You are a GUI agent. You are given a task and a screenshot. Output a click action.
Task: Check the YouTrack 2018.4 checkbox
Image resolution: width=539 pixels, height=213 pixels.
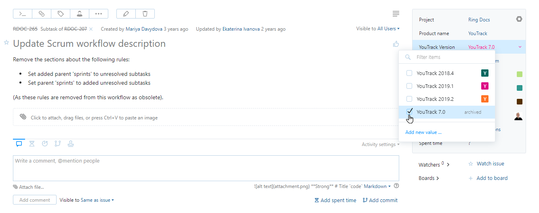pyautogui.click(x=409, y=73)
